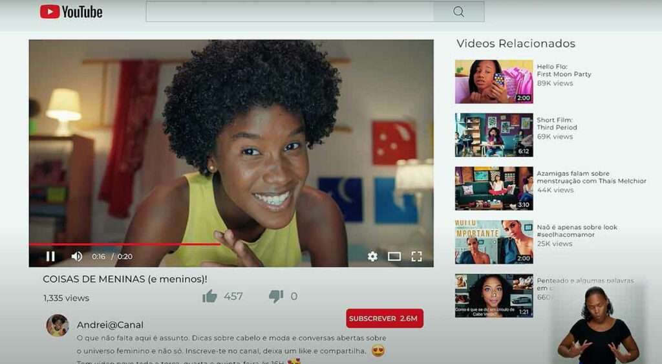Open the 'Hello Flo: First Moon Party' title
Image resolution: width=662 pixels, height=364 pixels.
(x=564, y=70)
